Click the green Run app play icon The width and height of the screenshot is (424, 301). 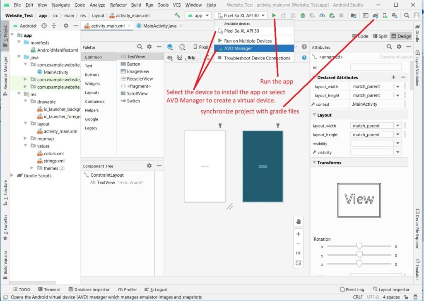tap(274, 15)
